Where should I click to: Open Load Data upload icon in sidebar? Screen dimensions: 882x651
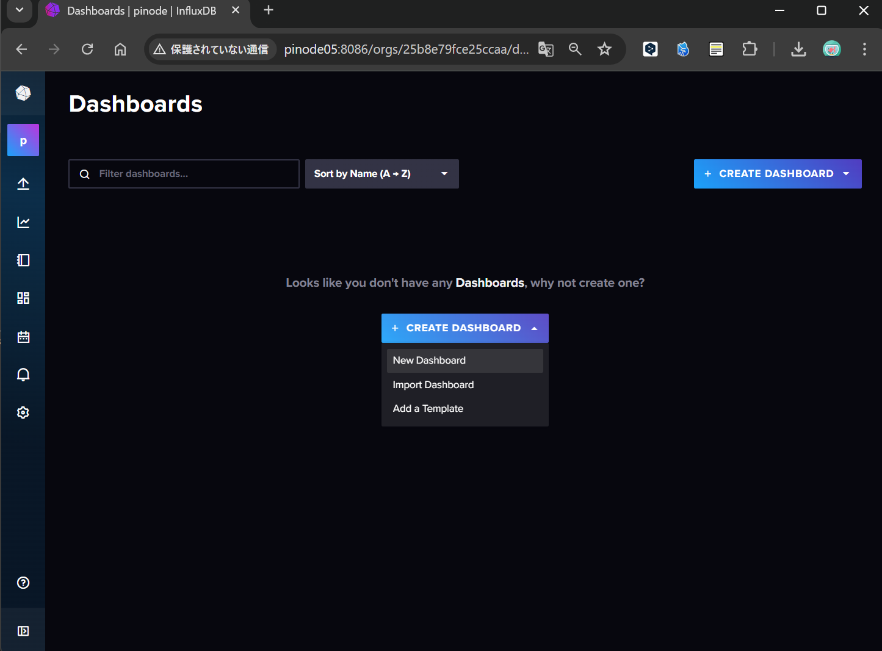[x=23, y=184]
